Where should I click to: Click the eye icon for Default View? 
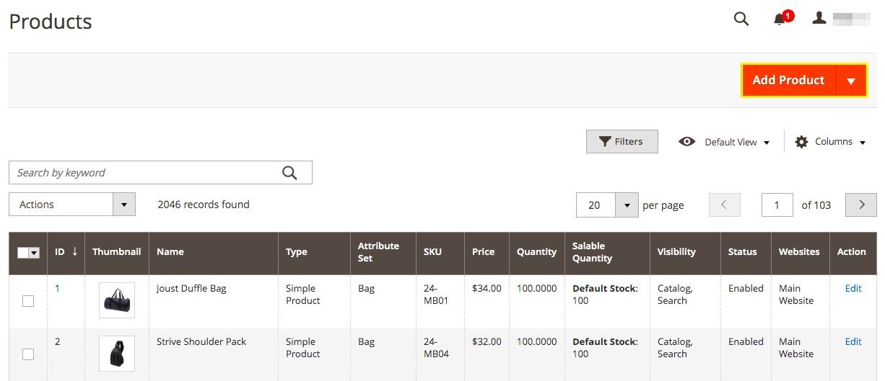point(687,142)
